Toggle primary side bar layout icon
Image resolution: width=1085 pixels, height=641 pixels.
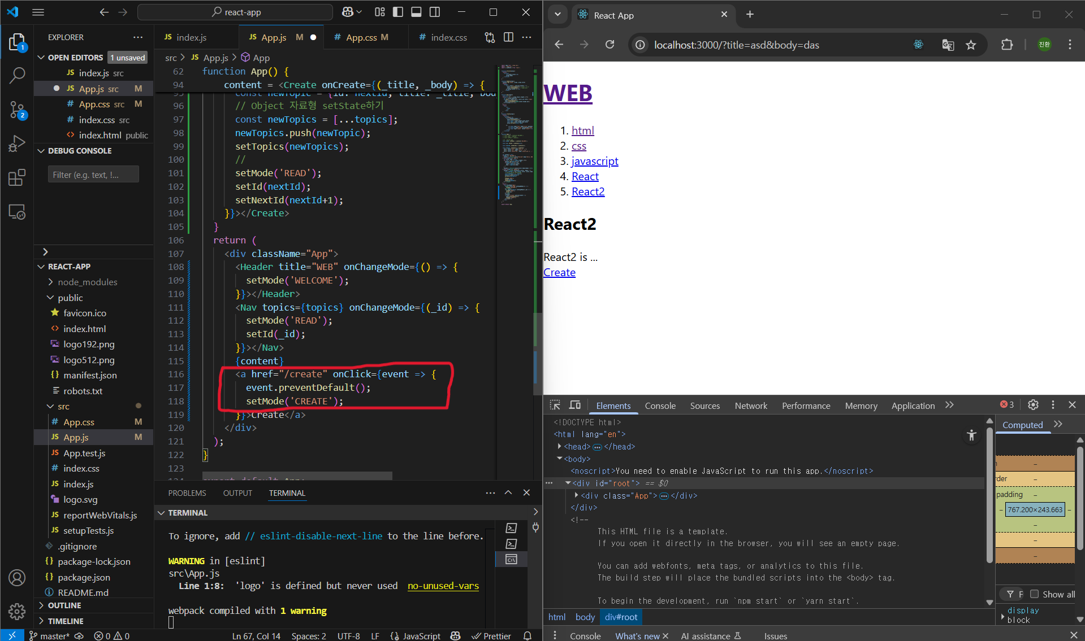pyautogui.click(x=398, y=12)
